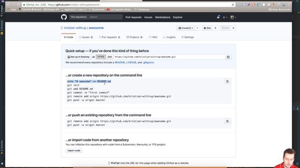Click This repository search scope label
The width and height of the screenshot is (300, 168).
(79, 17)
